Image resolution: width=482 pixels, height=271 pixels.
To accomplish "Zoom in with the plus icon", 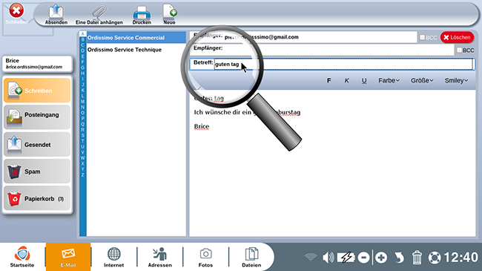I will [x=381, y=258].
